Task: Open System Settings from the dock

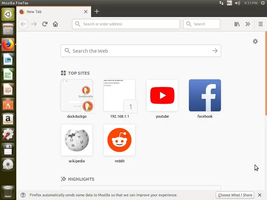Action: pos(8,134)
